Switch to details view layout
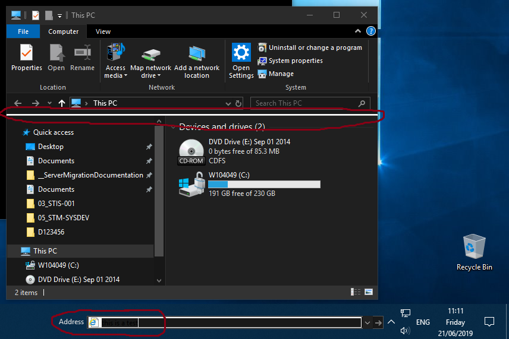The width and height of the screenshot is (509, 339). pos(356,292)
